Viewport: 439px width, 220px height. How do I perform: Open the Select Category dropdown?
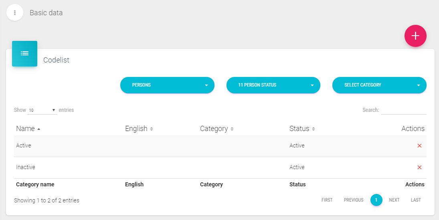click(x=379, y=85)
